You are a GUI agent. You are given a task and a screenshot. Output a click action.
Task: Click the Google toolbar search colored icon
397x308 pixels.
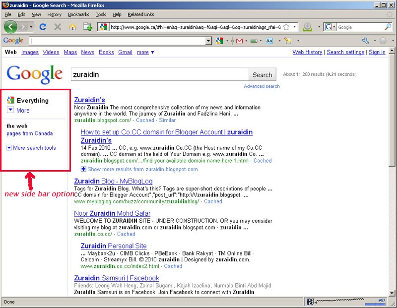tap(219, 41)
